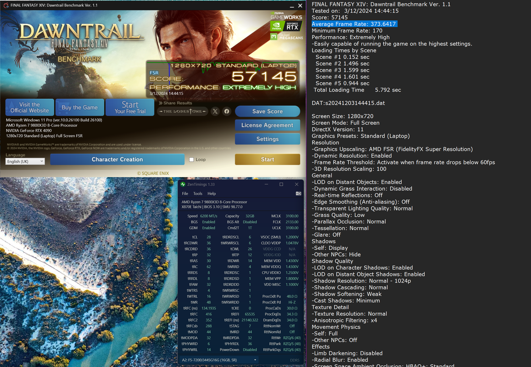This screenshot has height=367, width=531.
Task: Launch Character Creation
Action: pyautogui.click(x=117, y=160)
